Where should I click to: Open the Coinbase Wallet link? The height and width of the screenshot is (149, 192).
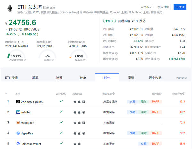tap(31, 144)
